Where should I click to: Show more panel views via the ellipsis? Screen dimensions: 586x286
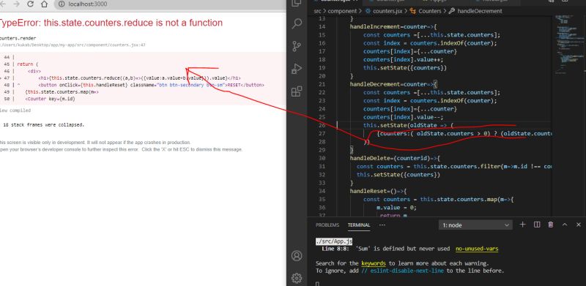(382, 225)
